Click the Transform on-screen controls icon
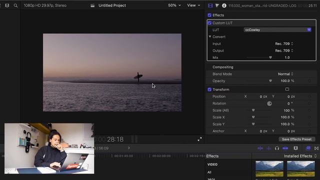 tap(287, 89)
